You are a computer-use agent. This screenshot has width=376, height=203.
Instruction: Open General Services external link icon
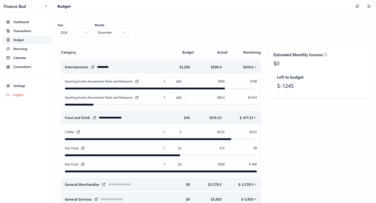pyautogui.click(x=96, y=200)
